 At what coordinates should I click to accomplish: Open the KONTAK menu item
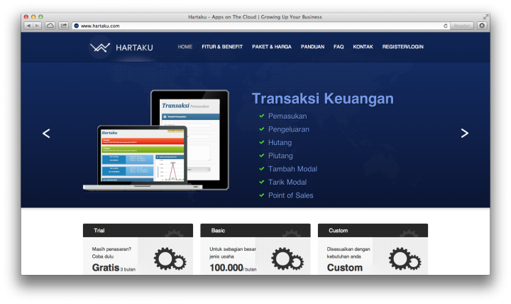point(363,47)
